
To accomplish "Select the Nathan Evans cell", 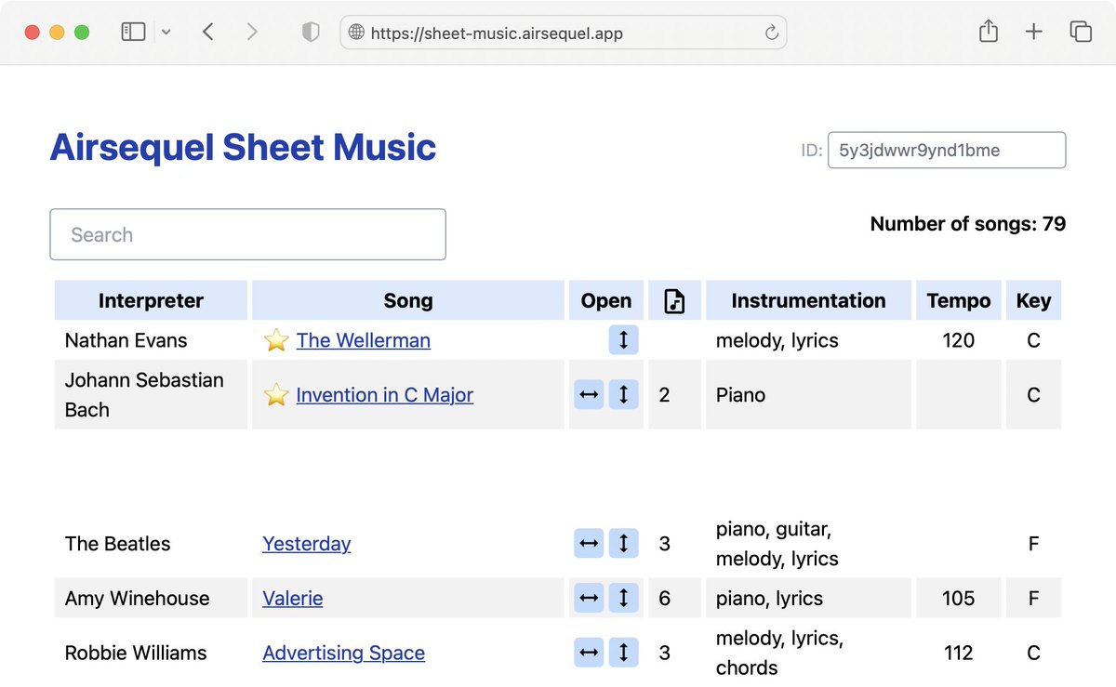I will click(151, 340).
